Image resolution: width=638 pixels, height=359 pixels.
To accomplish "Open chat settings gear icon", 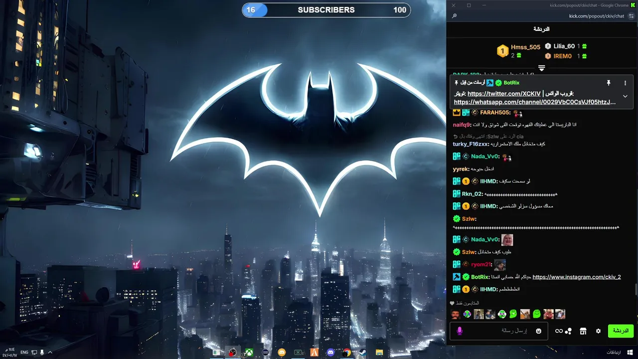I will (x=598, y=331).
